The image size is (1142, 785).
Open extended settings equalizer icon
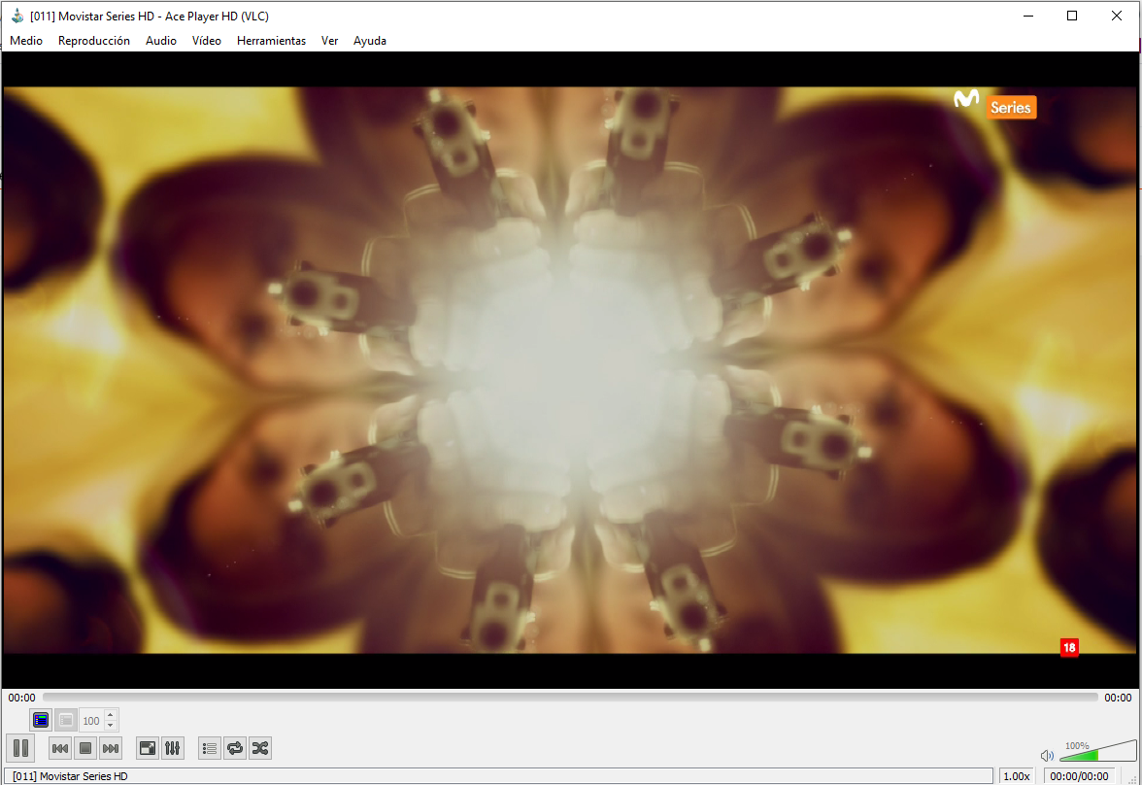point(173,748)
